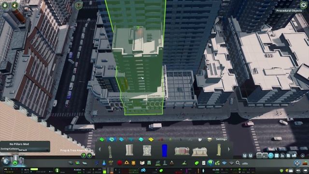
Task: Open the Zoning tool menu
Action: (78, 163)
